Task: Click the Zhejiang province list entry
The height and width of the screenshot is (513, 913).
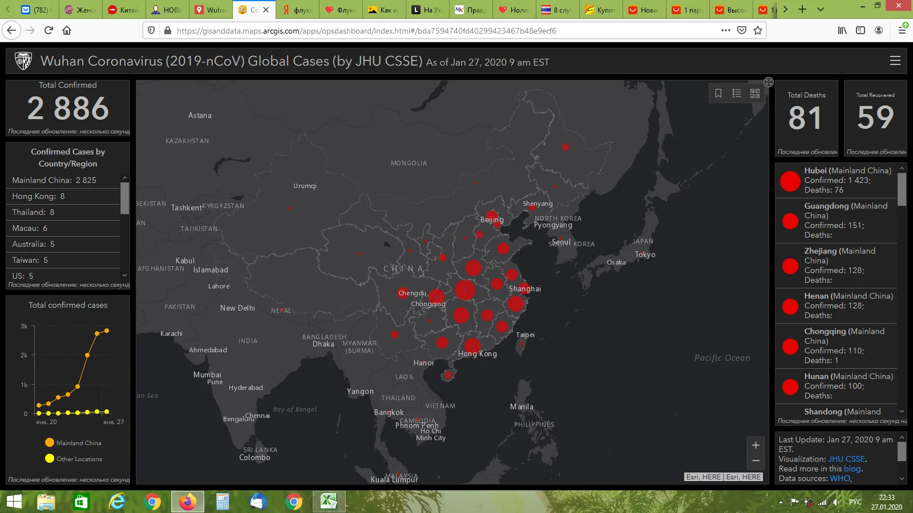Action: [x=836, y=266]
